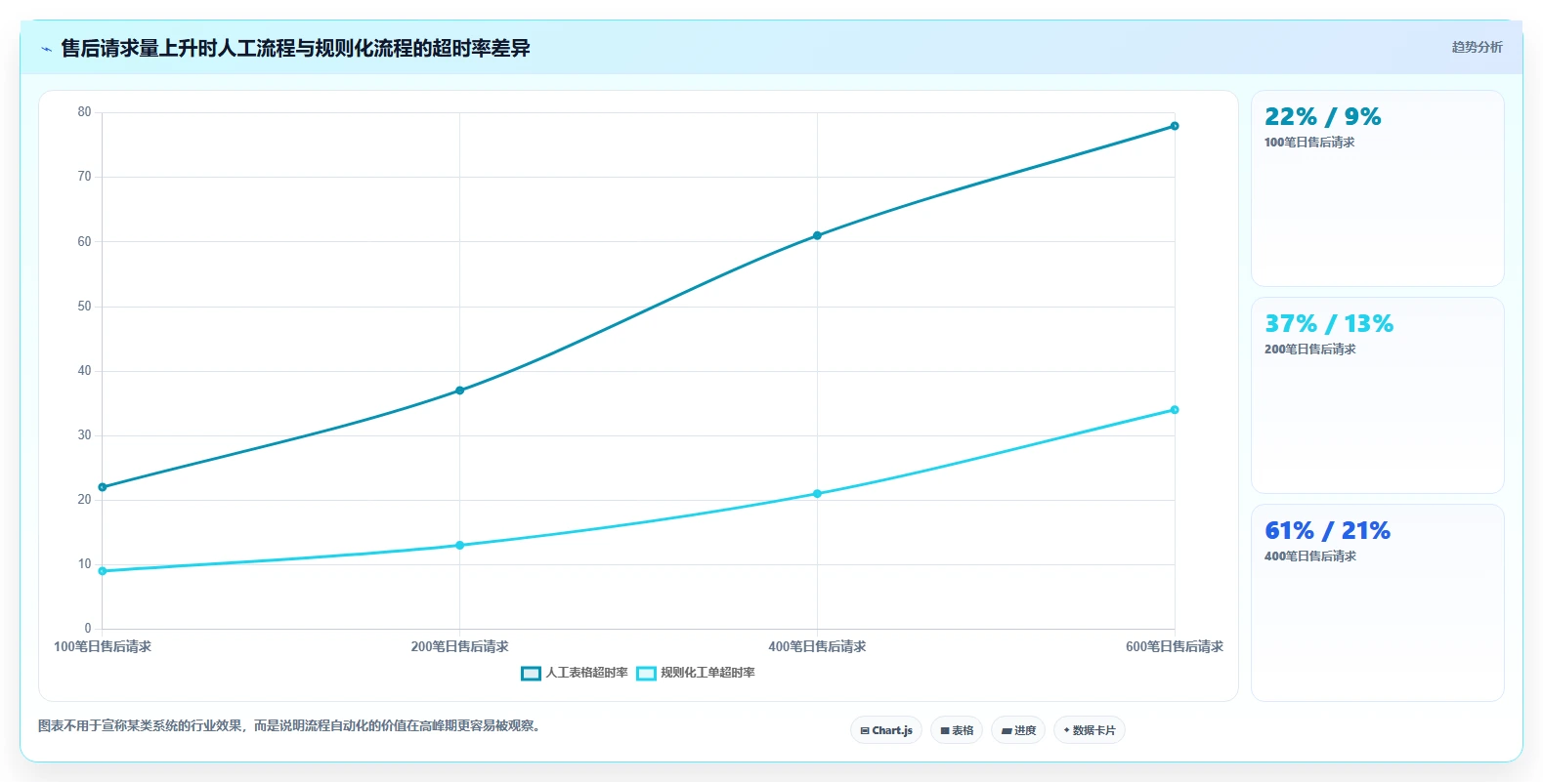Click the 规则化 line point at 100笔日售后请求
This screenshot has width=1543, height=782.
pyautogui.click(x=103, y=571)
